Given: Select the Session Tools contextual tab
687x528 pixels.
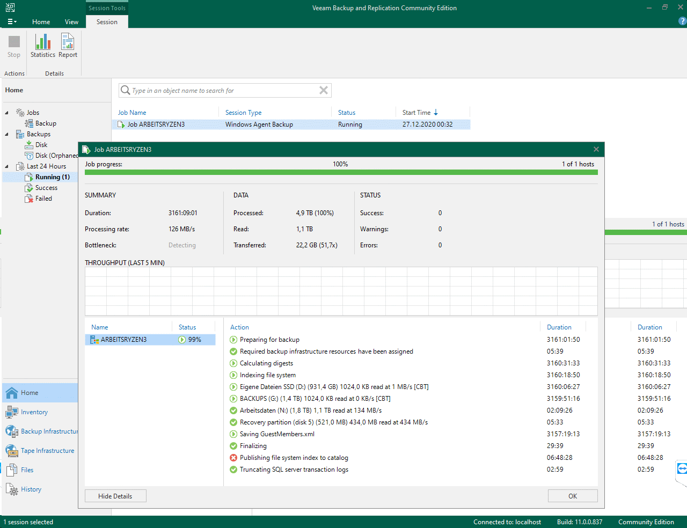Looking at the screenshot, I should (x=107, y=8).
